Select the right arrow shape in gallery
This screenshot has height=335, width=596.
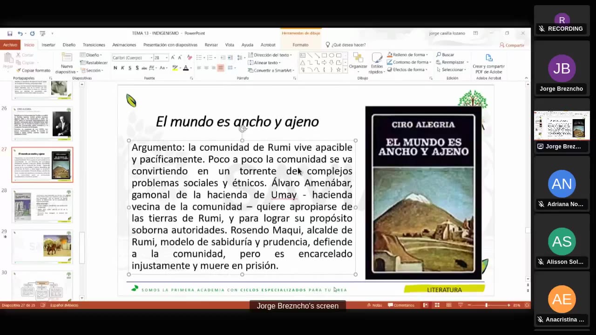tap(324, 62)
